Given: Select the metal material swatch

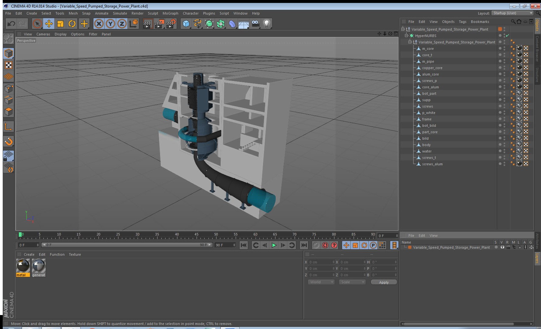Looking at the screenshot, I should (23, 266).
